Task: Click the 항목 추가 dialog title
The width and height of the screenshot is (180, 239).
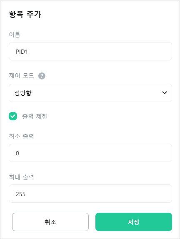Action: tap(25, 15)
